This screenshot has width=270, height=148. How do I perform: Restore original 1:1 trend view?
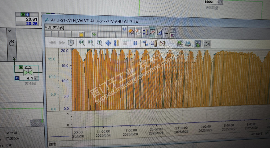click(x=125, y=43)
